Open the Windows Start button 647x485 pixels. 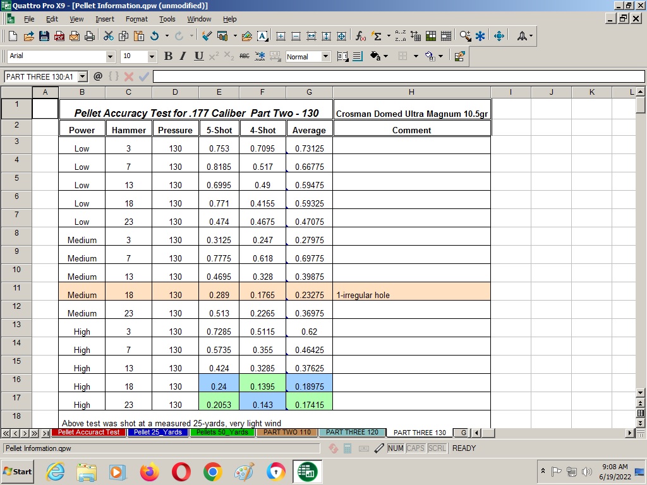[18, 472]
